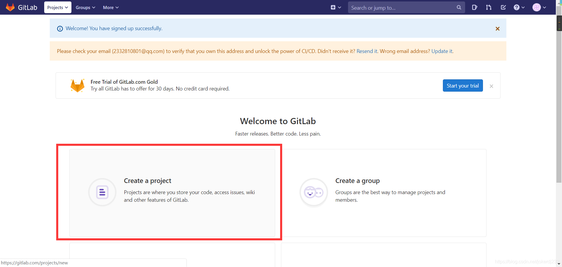Open the Help question mark menu
Viewport: 562px width, 267px height.
(519, 7)
